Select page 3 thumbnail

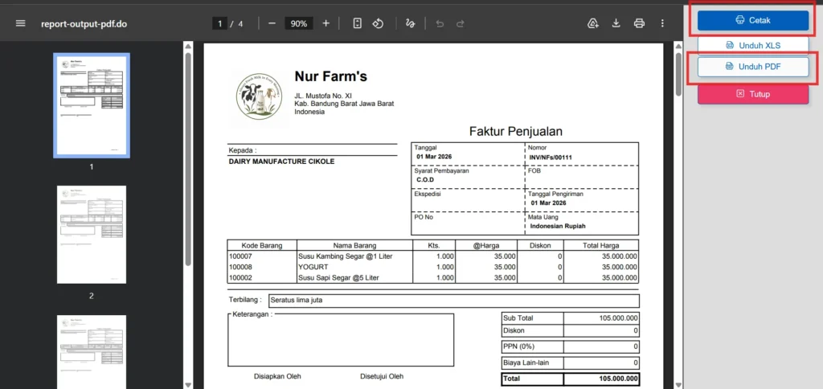click(x=92, y=352)
